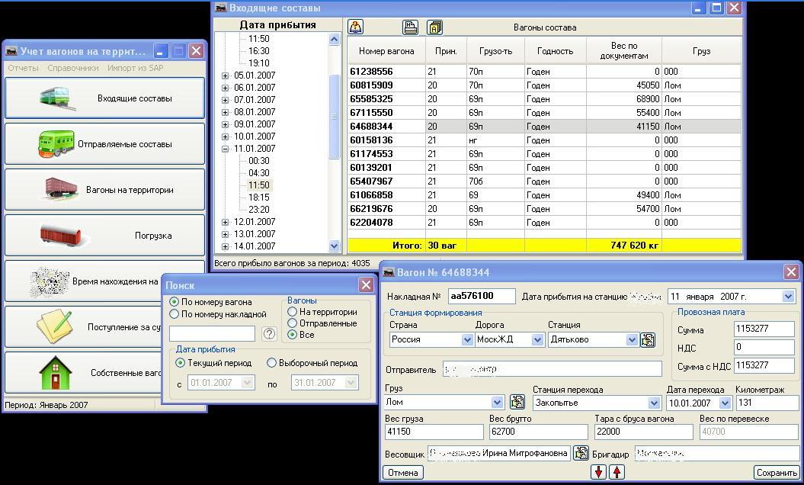Click the Сохранить button
The image size is (804, 485).
tap(777, 473)
